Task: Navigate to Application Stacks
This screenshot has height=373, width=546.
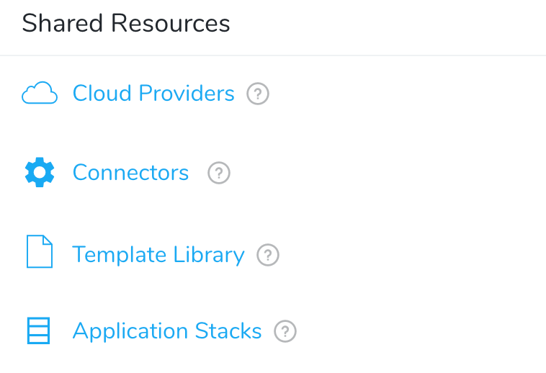Action: tap(167, 331)
